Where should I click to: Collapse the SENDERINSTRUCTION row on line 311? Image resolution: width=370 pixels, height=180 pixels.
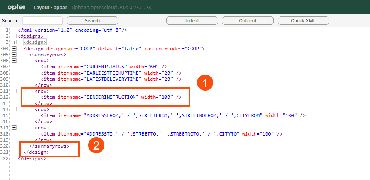tap(14, 91)
